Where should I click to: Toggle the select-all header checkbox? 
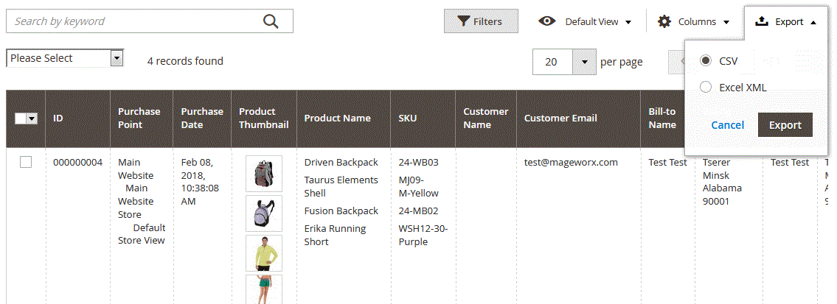(21, 119)
